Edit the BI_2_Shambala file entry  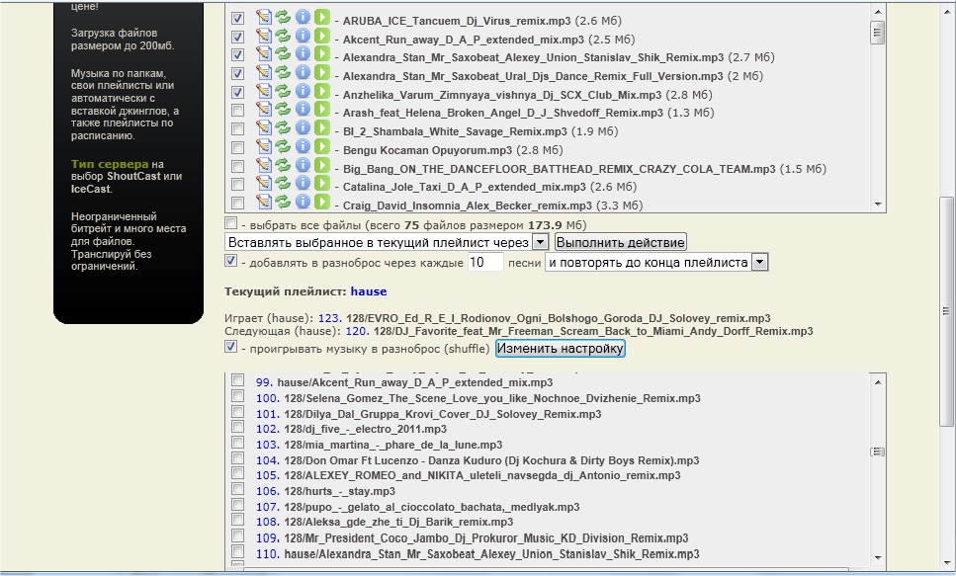point(263,130)
